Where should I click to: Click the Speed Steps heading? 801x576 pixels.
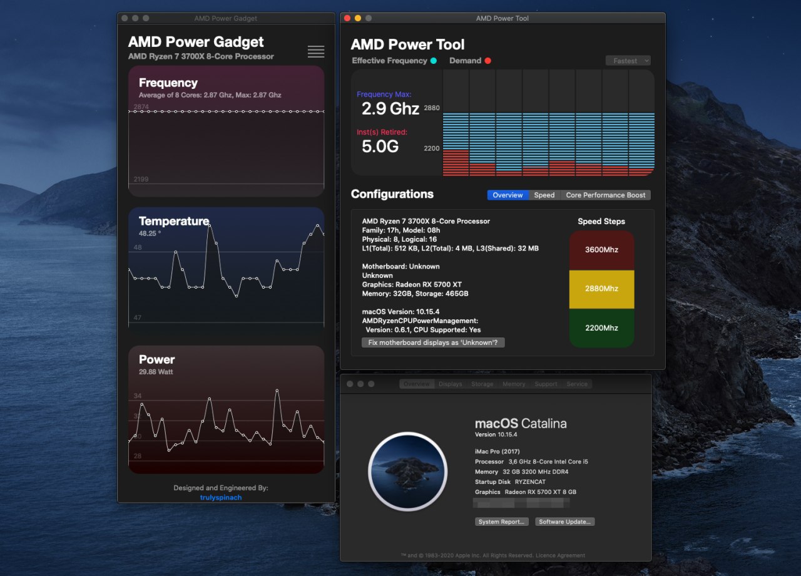(601, 222)
